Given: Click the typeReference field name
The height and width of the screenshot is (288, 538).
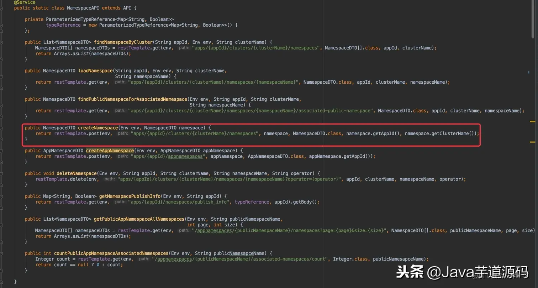Looking at the screenshot, I should 63,25.
